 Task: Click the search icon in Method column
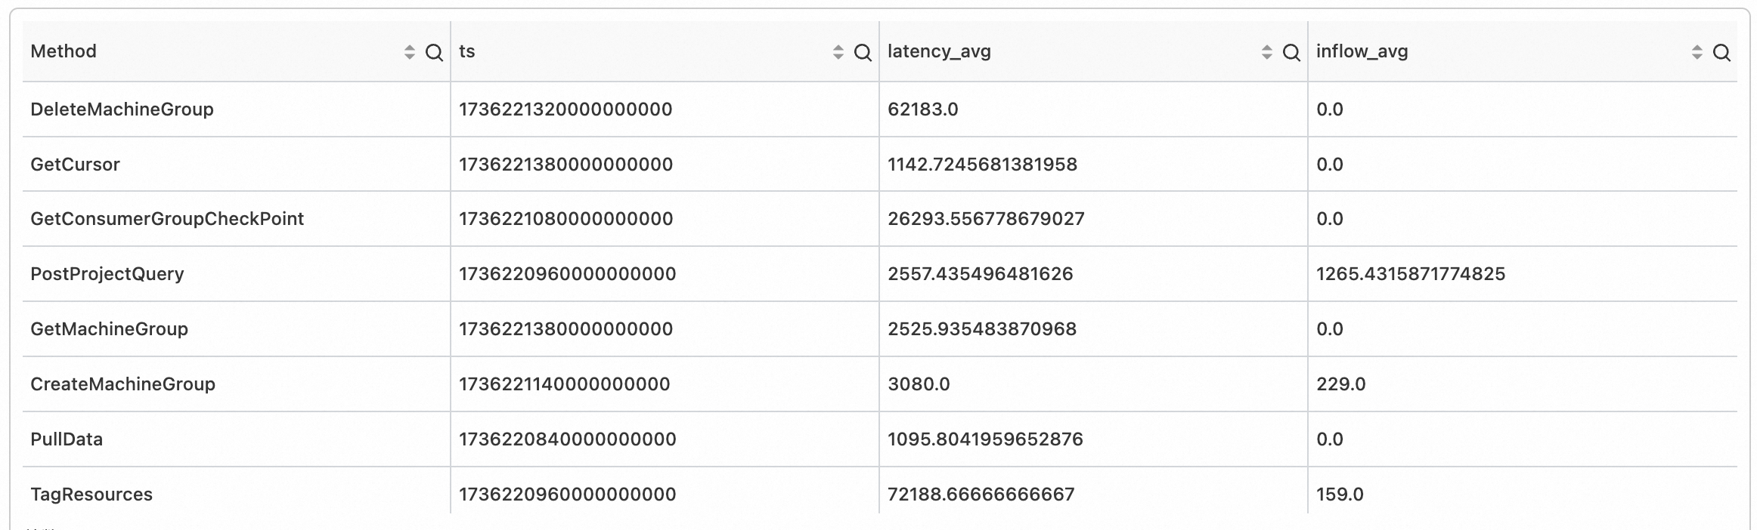(434, 52)
